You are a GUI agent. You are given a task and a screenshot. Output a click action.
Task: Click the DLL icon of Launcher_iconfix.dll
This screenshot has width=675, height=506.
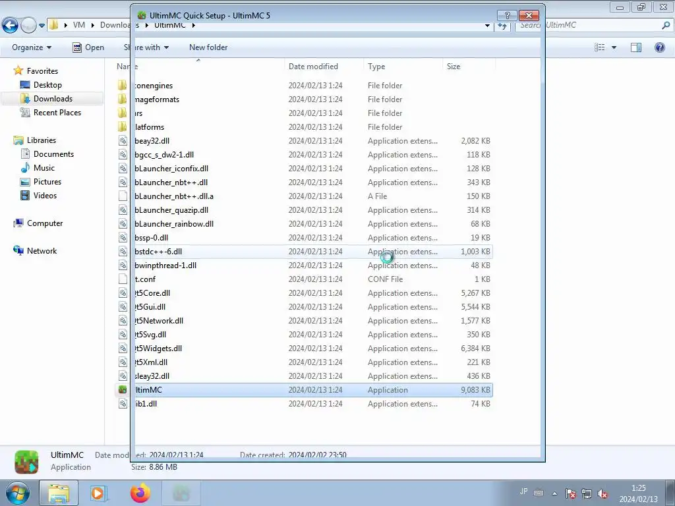click(x=123, y=168)
